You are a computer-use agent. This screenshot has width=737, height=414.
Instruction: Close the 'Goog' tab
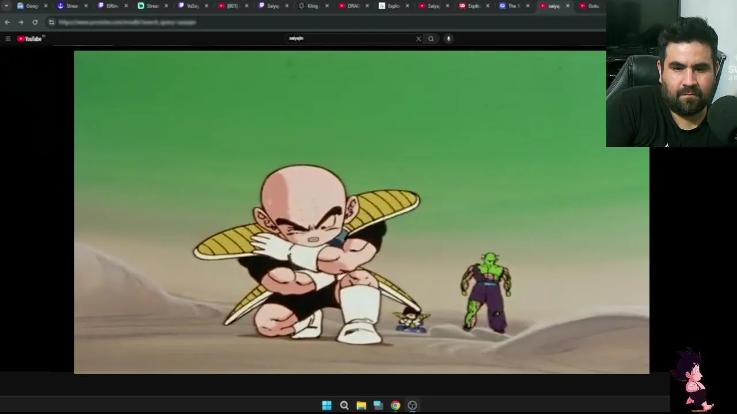[45, 6]
